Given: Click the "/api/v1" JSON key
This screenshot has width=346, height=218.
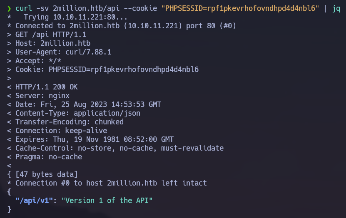Looking at the screenshot, I should click(x=34, y=201).
